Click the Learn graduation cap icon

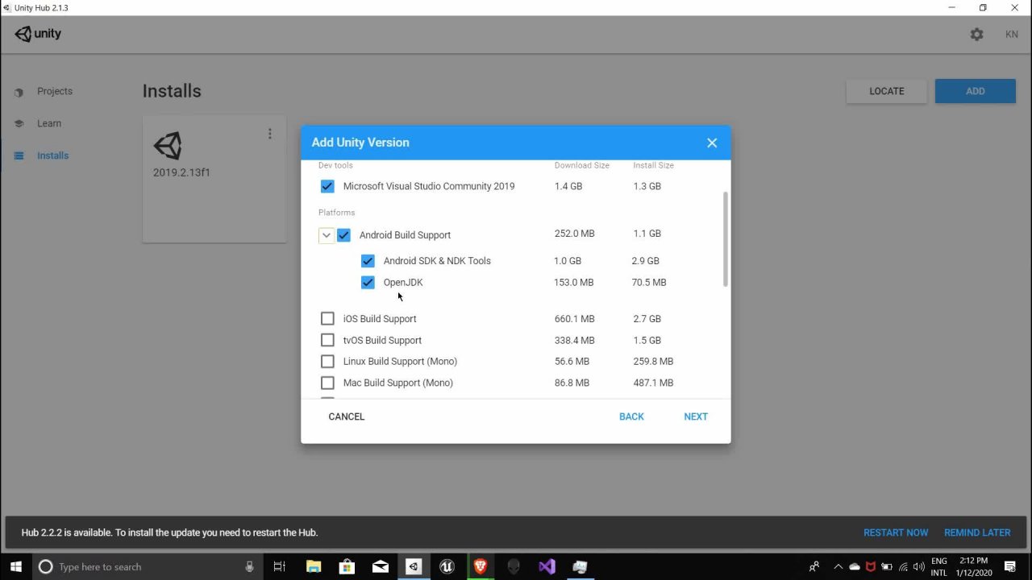(x=19, y=124)
